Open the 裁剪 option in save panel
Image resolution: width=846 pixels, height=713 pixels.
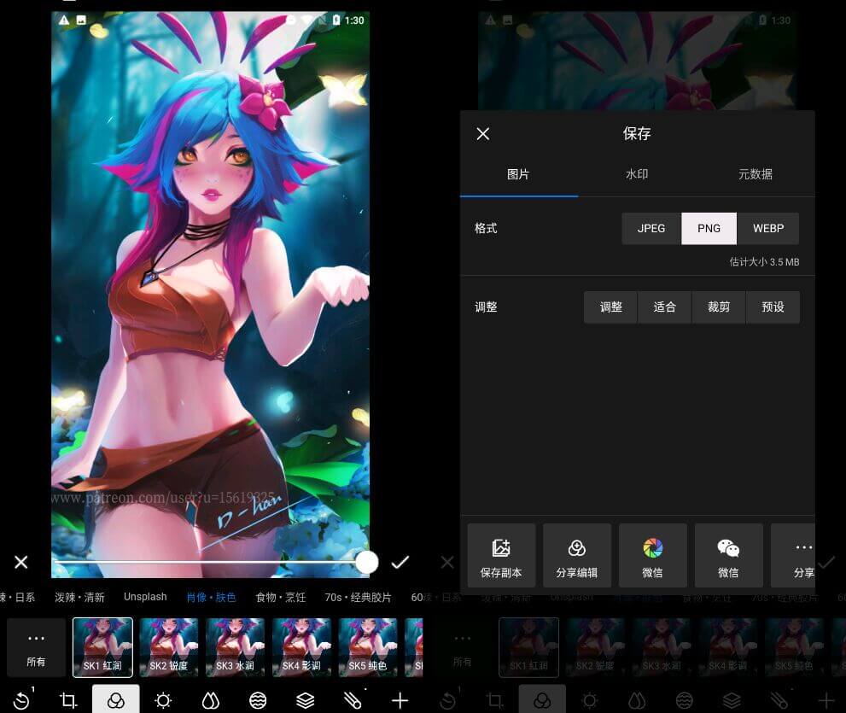coord(718,307)
